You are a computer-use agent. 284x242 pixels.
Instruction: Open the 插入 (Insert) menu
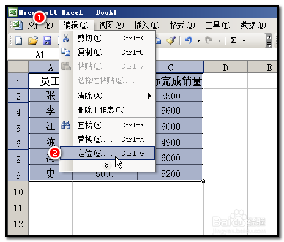click(x=147, y=25)
